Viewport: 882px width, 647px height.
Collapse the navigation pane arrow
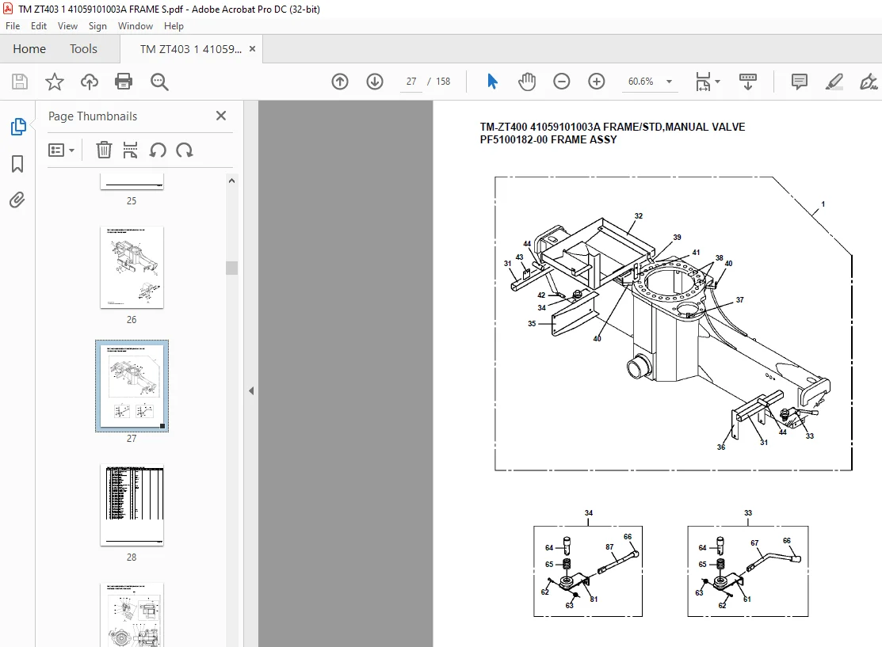[251, 390]
